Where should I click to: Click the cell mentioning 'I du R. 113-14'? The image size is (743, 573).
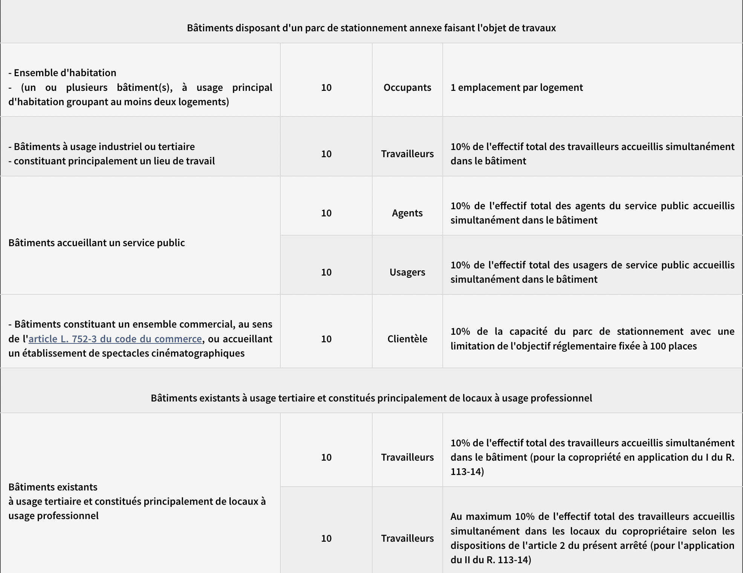[x=592, y=457]
